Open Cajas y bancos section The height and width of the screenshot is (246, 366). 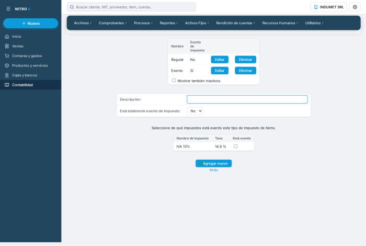(x=30, y=75)
